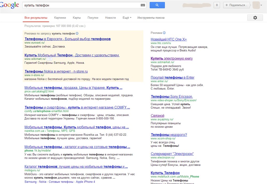This screenshot has height=184, width=267.
Task: Open the 'Купить Телефон' mobilluck ad
Action: pyautogui.click(x=165, y=173)
